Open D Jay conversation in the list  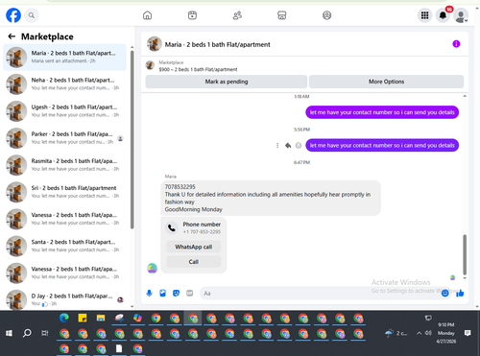tap(64, 299)
